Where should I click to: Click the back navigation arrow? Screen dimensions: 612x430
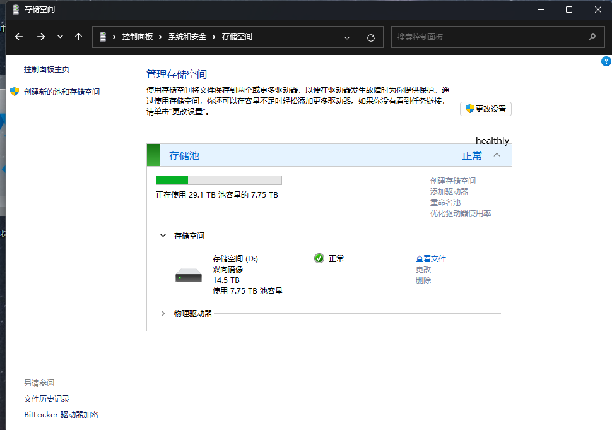point(18,37)
